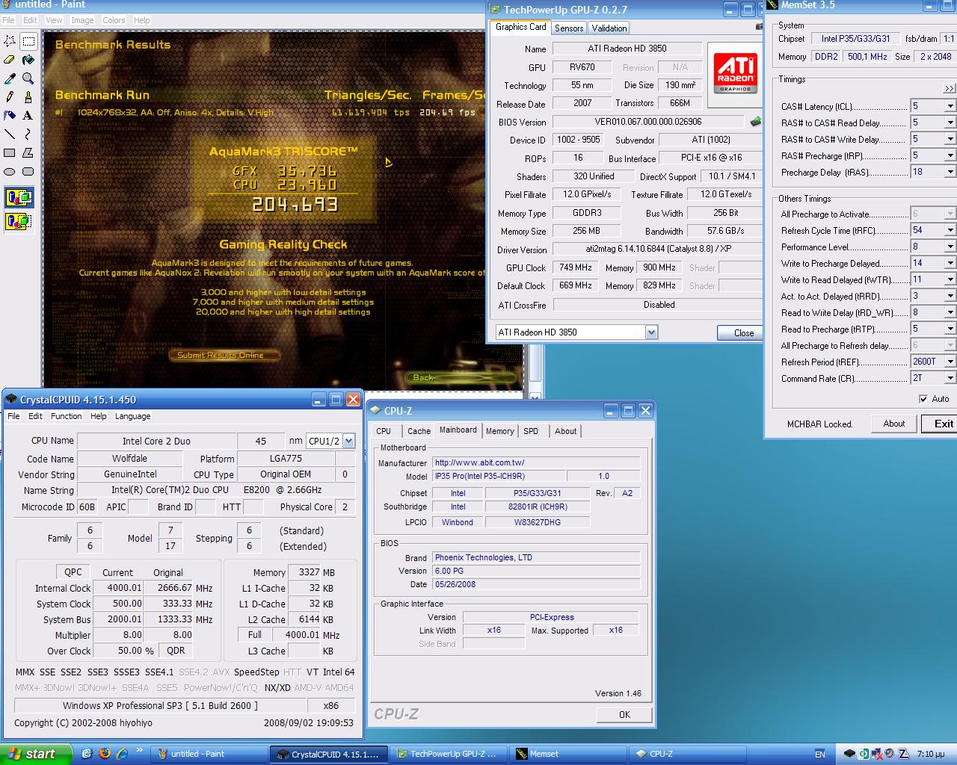Open the Function menu in CrystalCPUID
The image size is (957, 765).
[67, 416]
